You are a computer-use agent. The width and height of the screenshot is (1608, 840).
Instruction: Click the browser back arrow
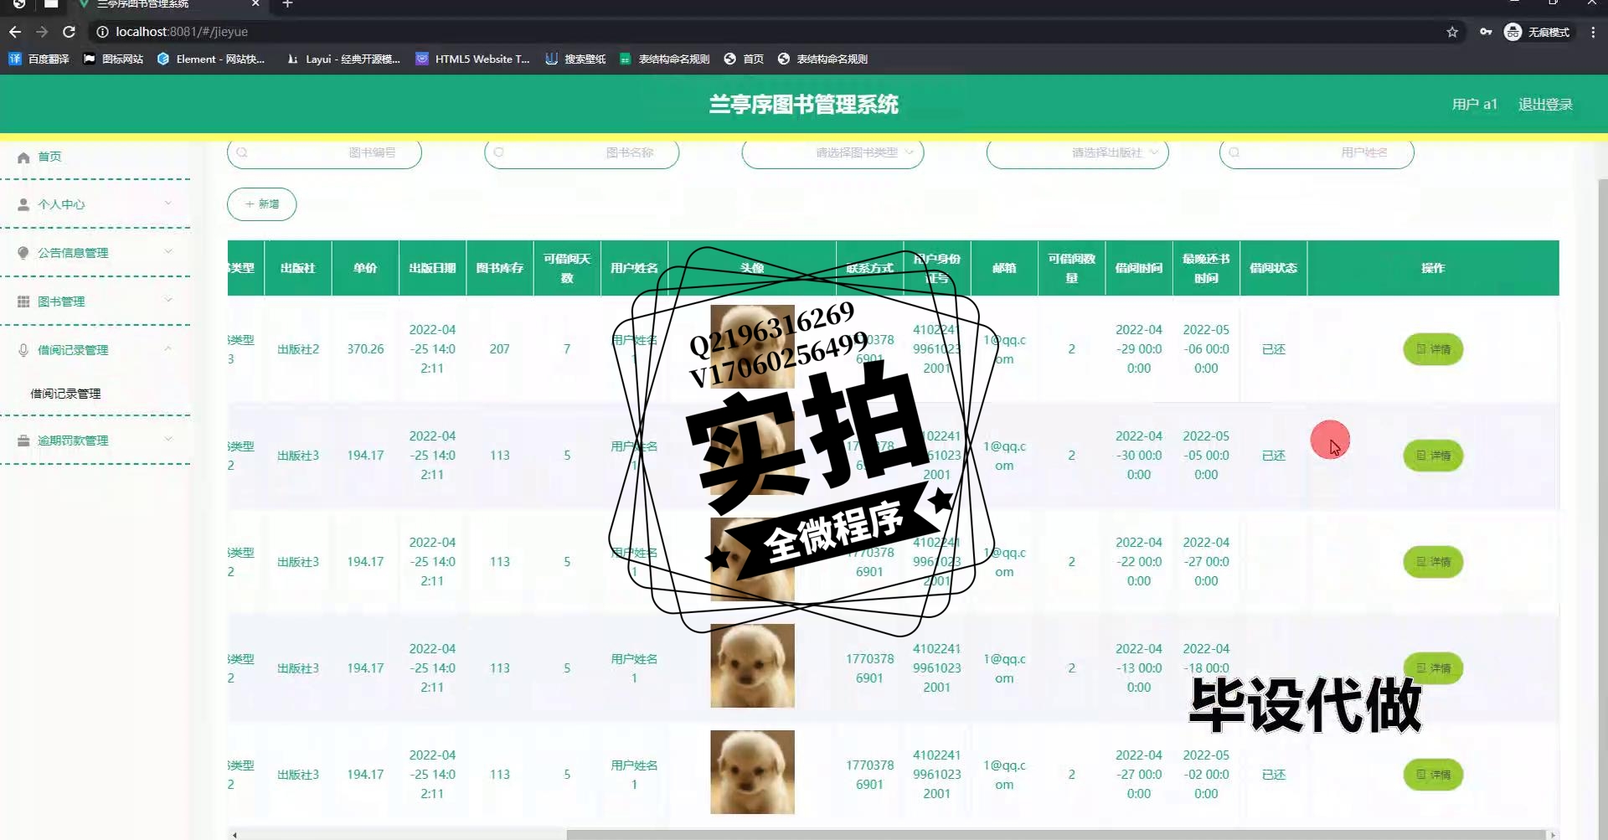pyautogui.click(x=15, y=32)
